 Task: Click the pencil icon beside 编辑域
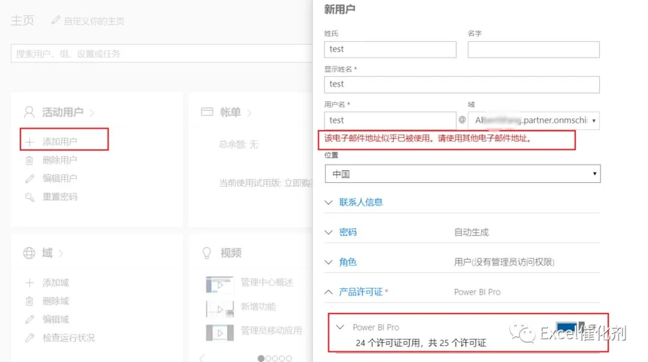[x=29, y=319]
